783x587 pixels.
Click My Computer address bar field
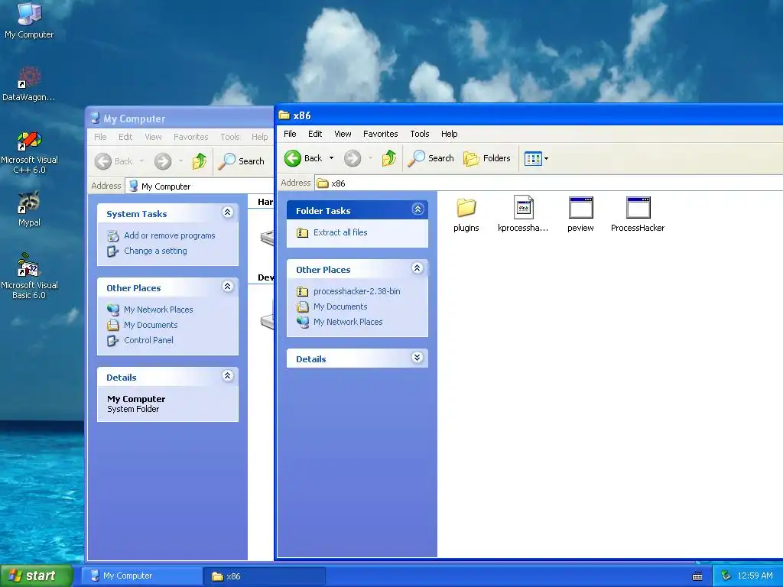200,186
